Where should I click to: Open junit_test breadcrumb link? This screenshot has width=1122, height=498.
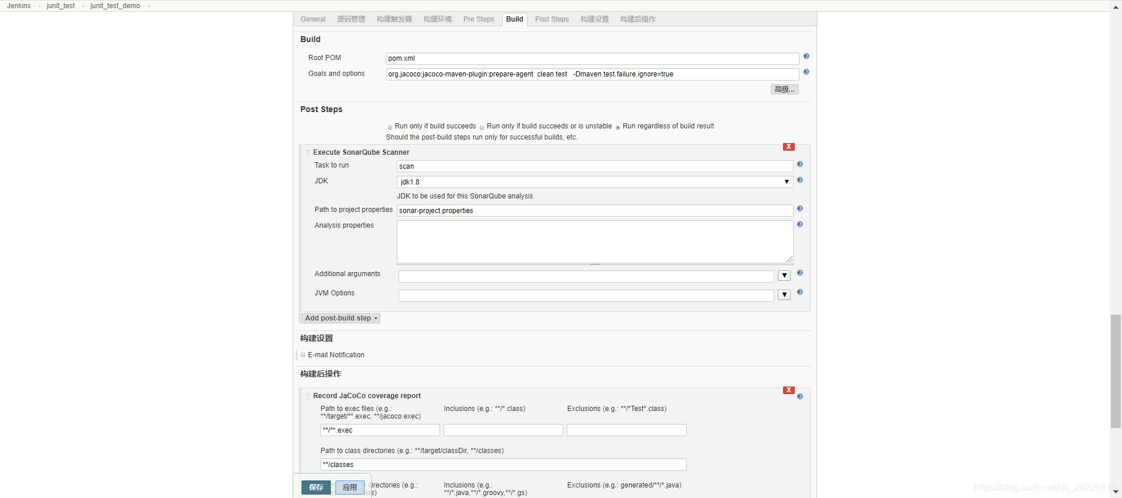(x=61, y=6)
